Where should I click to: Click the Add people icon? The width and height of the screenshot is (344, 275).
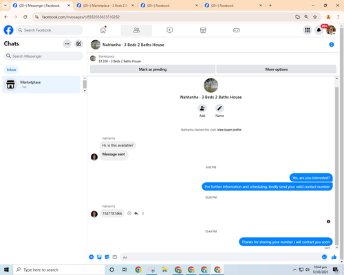202,108
